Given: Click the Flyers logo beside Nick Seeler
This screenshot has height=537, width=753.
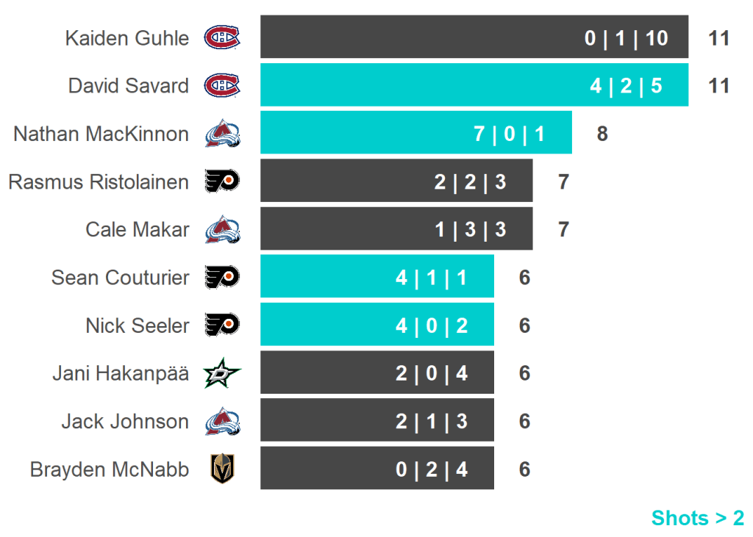Looking at the screenshot, I should coord(222,325).
